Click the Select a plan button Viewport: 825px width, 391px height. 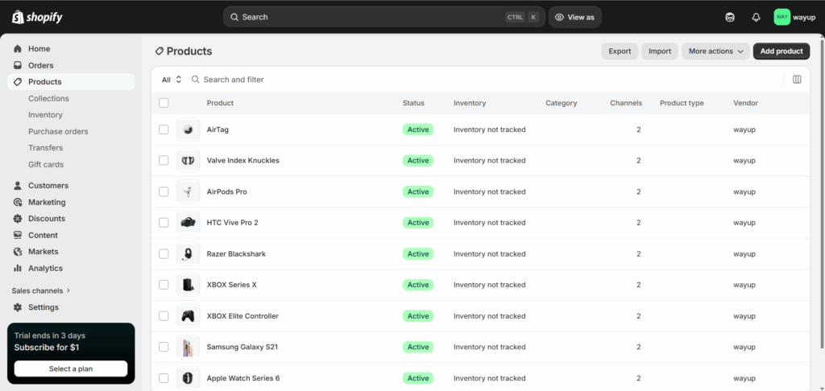click(x=71, y=369)
